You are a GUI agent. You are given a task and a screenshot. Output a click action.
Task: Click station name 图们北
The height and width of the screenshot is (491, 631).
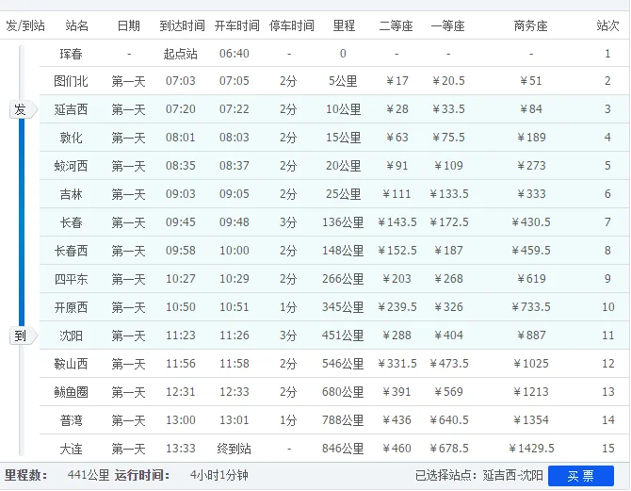tap(71, 81)
